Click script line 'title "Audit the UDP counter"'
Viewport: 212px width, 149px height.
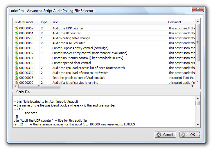(x=50, y=120)
